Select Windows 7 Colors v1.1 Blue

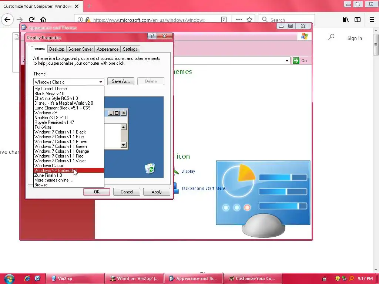[x=69, y=137]
